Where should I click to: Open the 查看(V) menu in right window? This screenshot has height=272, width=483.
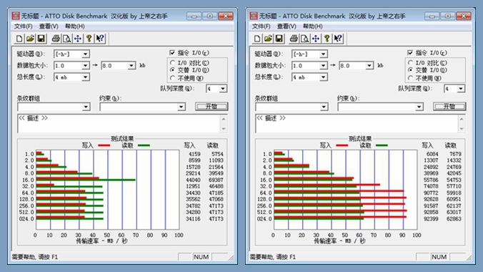tap(287, 26)
